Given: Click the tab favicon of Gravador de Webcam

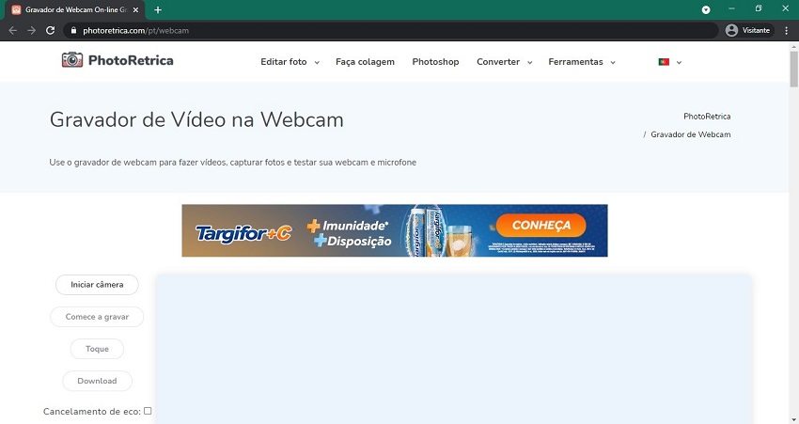Looking at the screenshot, I should coord(16,9).
